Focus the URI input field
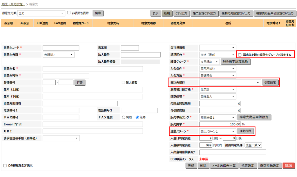The height and width of the screenshot is (177, 297). coord(93,131)
